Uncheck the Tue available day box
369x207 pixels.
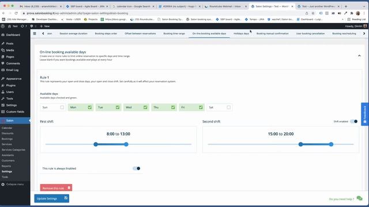118,108
